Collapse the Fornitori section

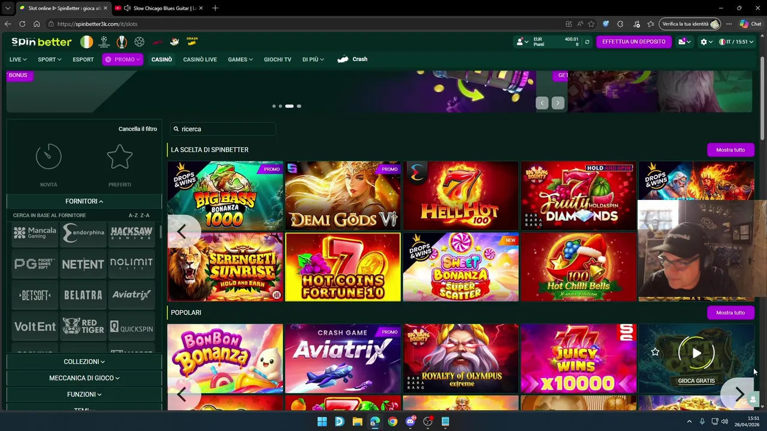[x=84, y=201]
